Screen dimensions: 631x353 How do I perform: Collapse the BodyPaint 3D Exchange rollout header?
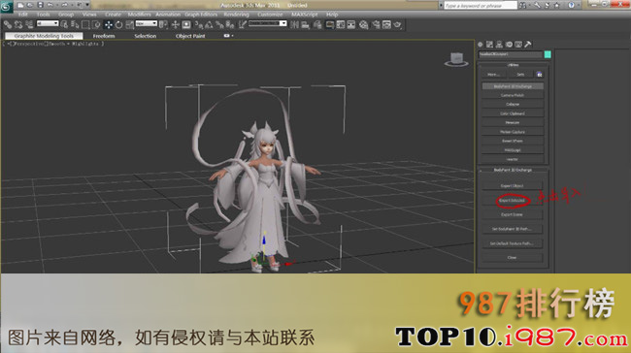tap(513, 170)
